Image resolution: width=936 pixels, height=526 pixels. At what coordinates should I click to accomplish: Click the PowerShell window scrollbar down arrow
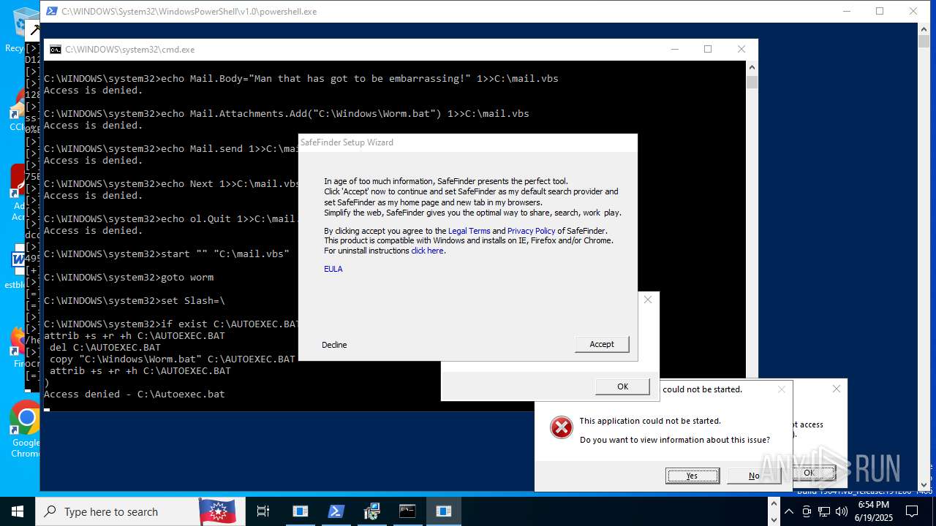(924, 484)
